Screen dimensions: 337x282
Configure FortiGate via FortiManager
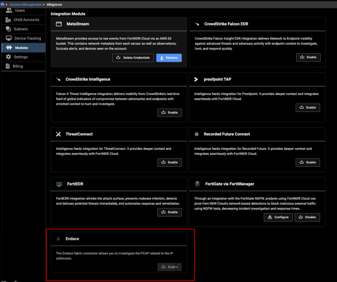[x=278, y=217]
